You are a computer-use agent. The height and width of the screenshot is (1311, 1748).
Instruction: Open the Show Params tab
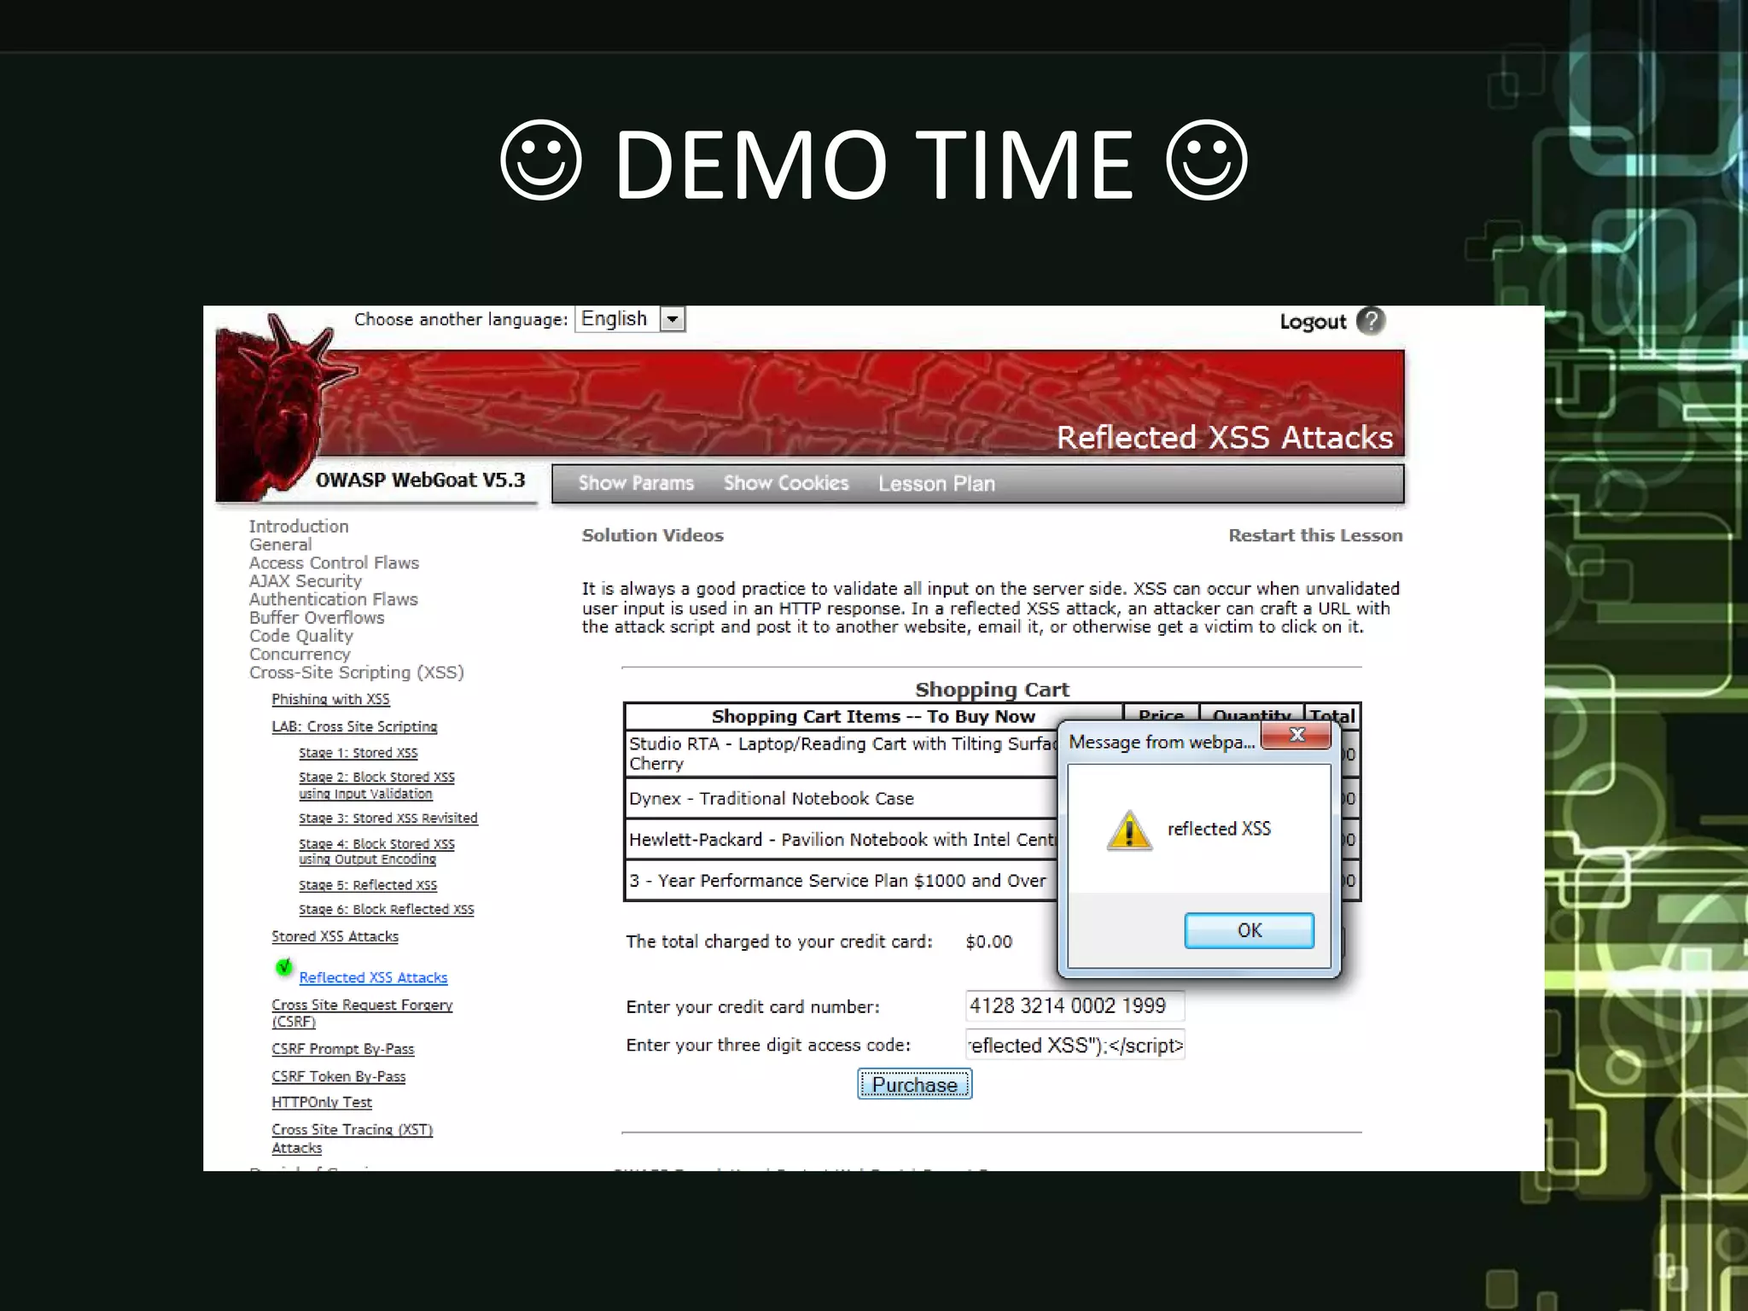pos(636,483)
